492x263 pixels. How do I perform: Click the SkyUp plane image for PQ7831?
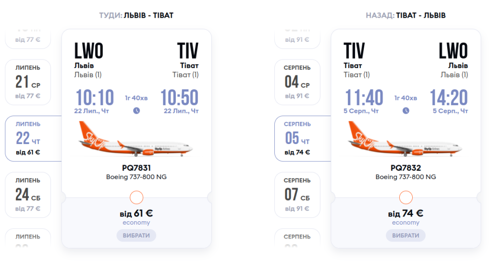click(136, 140)
